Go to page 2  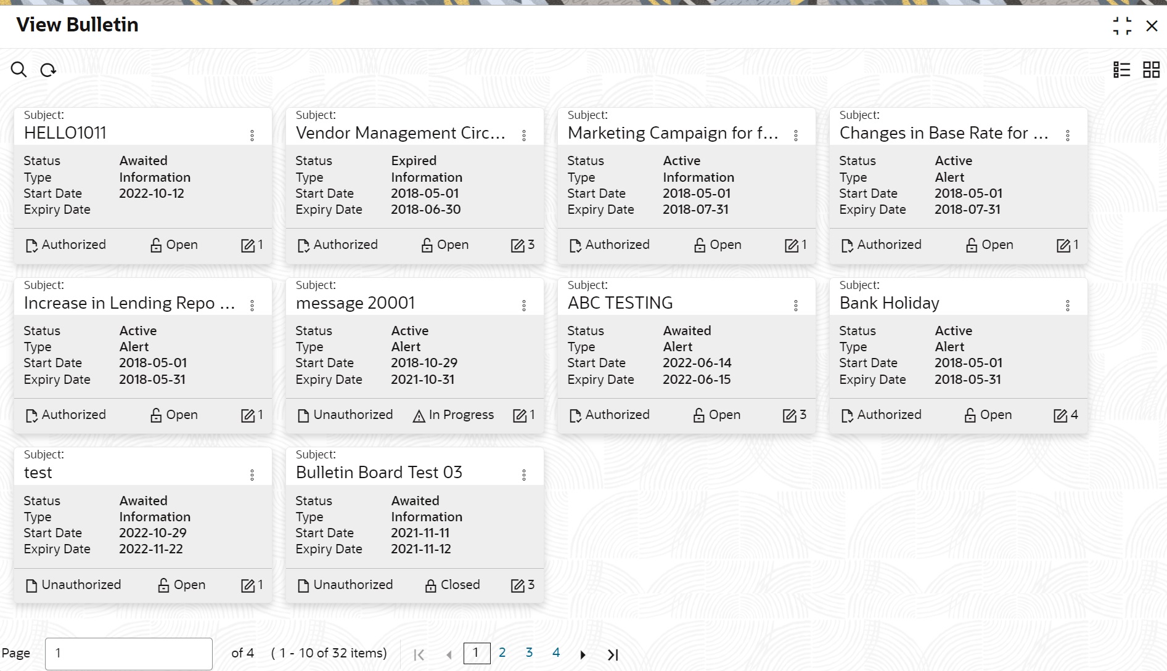(x=502, y=653)
